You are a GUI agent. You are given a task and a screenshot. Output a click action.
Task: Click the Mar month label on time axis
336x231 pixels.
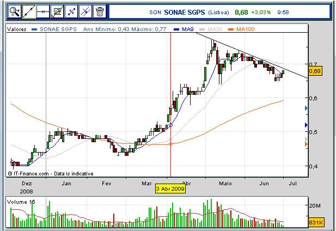146,184
